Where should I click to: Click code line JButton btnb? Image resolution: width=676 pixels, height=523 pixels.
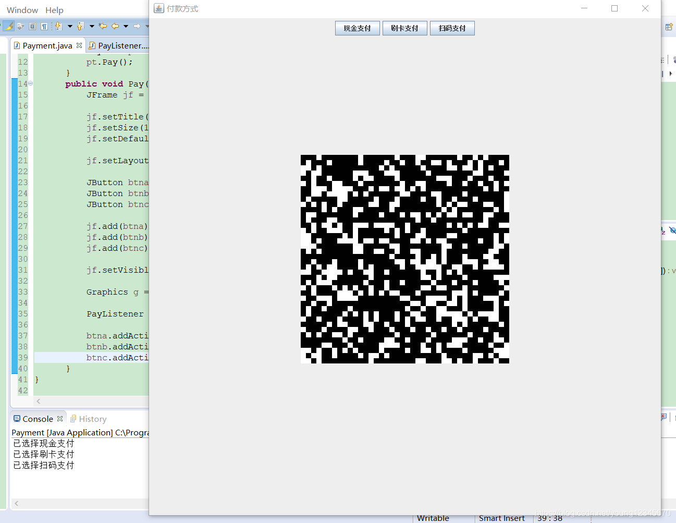[118, 193]
